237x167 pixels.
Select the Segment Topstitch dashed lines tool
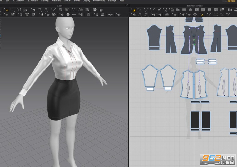215,14
